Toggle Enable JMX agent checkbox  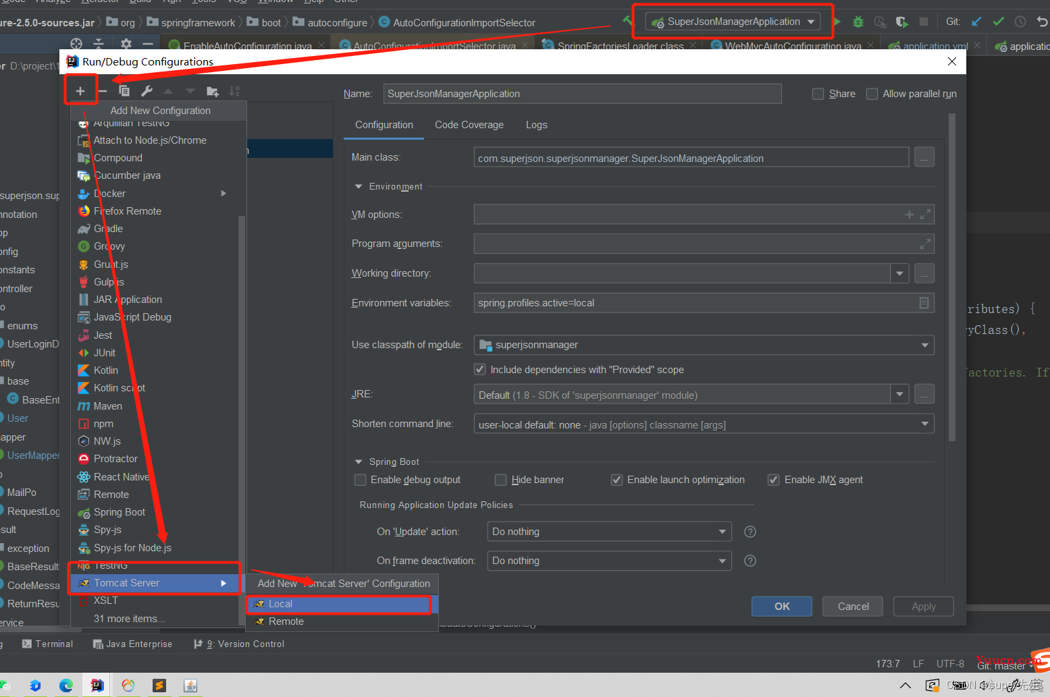tap(774, 480)
